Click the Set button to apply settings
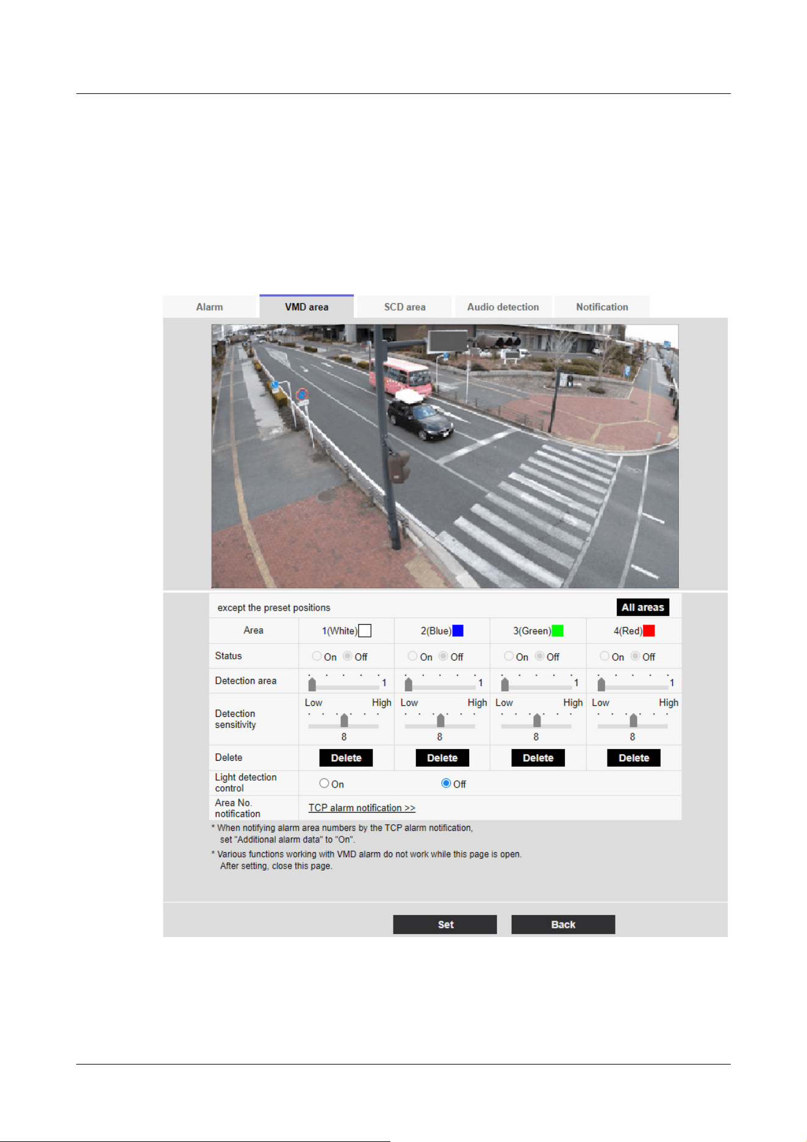 445,924
